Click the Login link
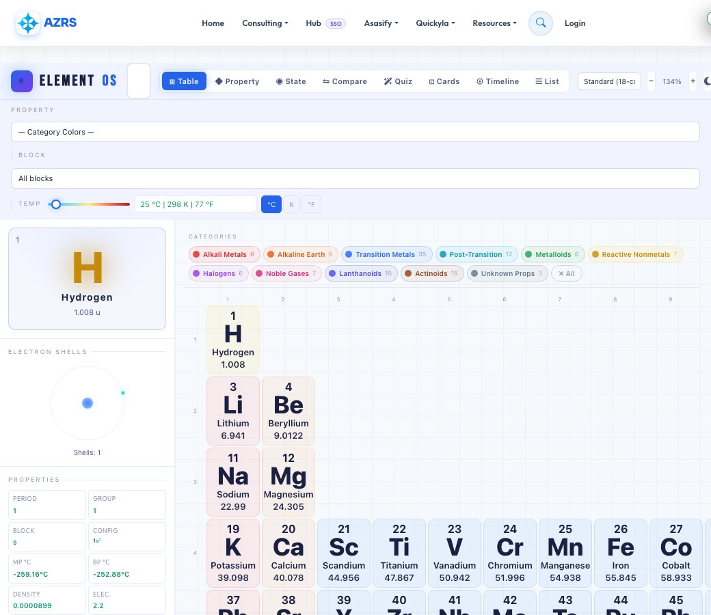 pos(575,23)
